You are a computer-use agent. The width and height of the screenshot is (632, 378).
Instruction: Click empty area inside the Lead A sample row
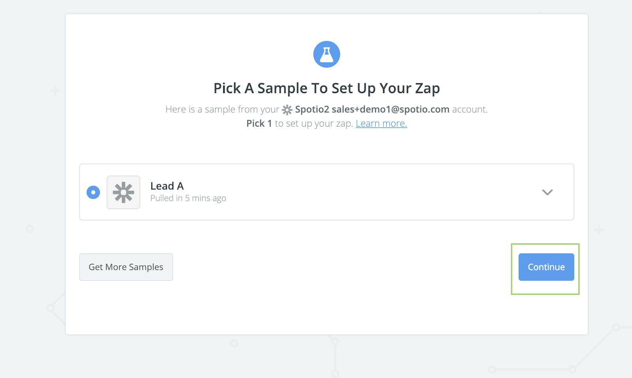click(x=355, y=192)
